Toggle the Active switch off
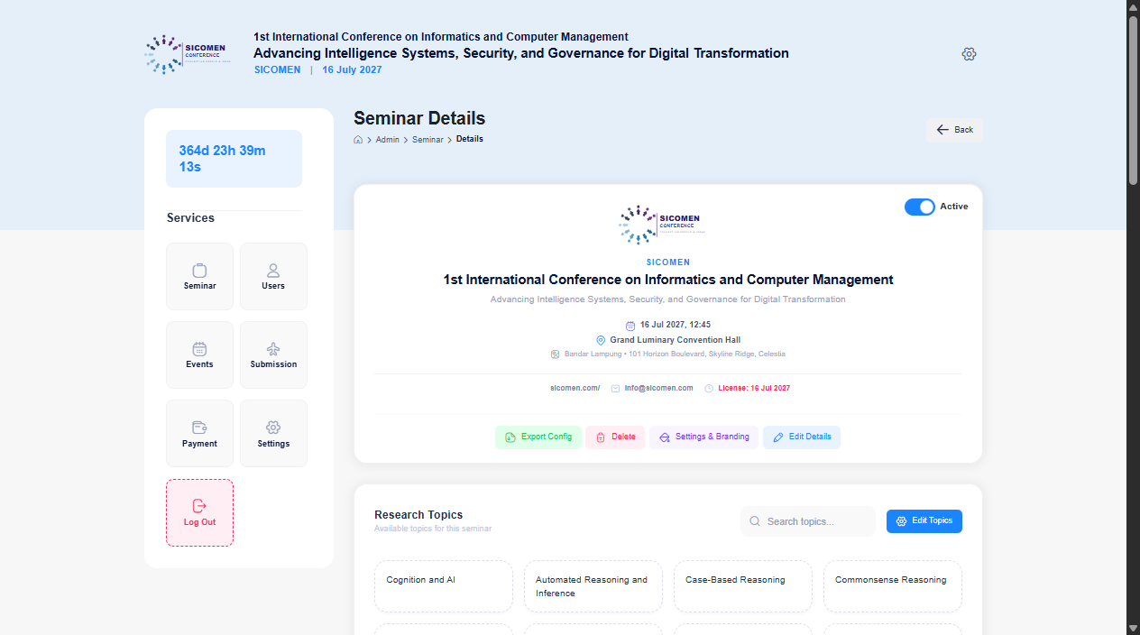Viewport: 1140px width, 635px height. pyautogui.click(x=920, y=207)
